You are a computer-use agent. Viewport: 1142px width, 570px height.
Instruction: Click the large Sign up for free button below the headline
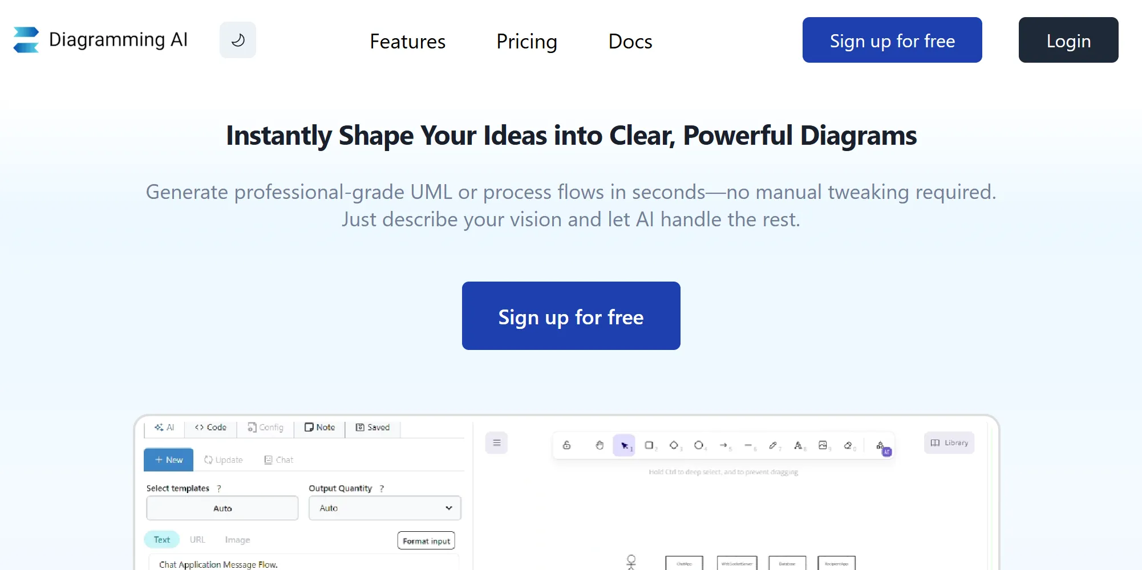(x=571, y=316)
